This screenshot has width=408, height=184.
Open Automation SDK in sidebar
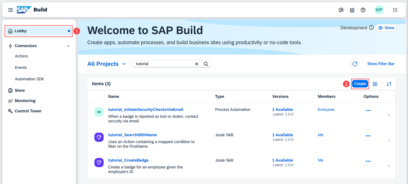pos(29,79)
